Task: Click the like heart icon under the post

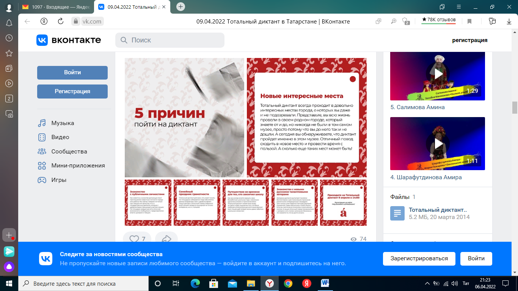Action: [x=134, y=239]
